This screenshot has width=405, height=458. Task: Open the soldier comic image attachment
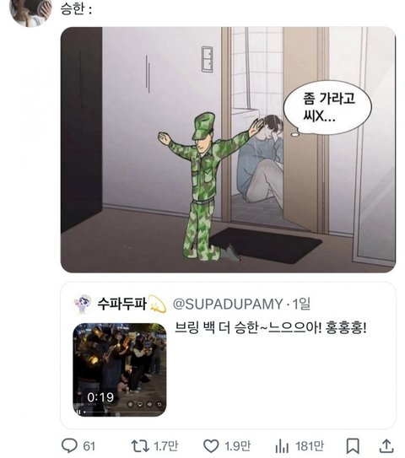(228, 150)
